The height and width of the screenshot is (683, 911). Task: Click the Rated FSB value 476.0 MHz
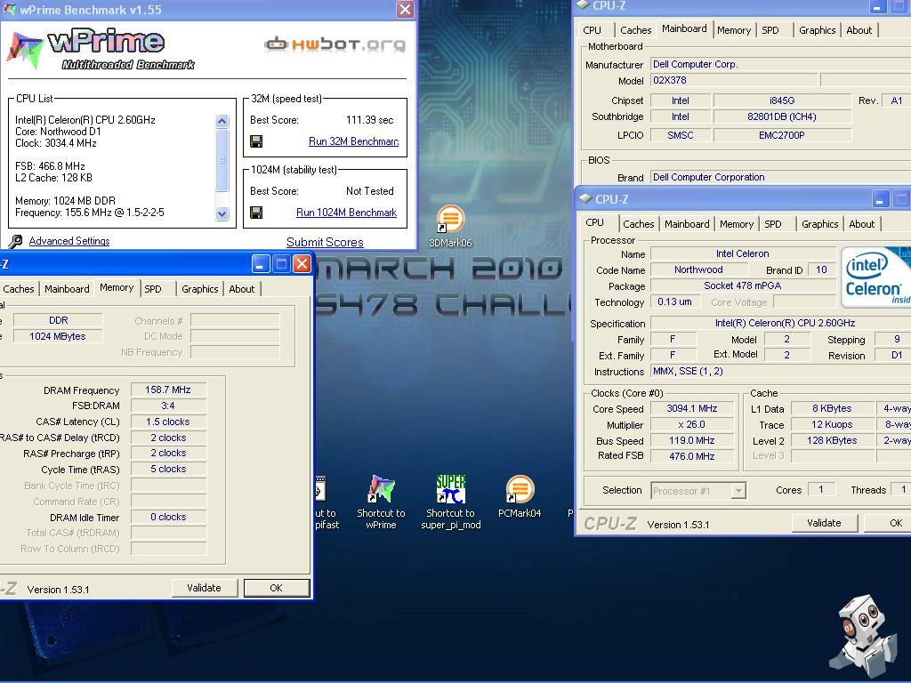692,456
